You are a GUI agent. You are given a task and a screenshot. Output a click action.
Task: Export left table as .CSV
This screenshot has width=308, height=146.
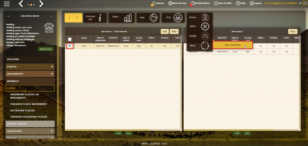[118, 133]
